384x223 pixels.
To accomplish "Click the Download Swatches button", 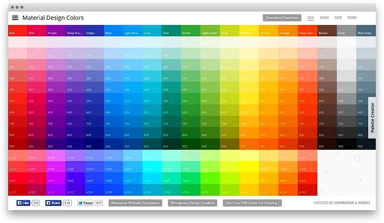I will pos(282,18).
